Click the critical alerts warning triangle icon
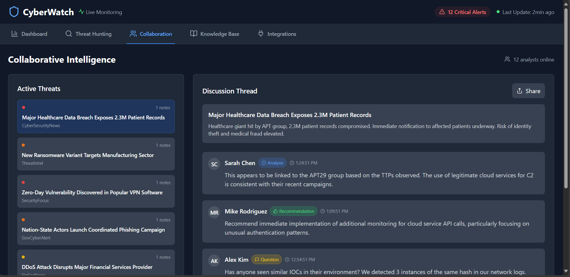The height and width of the screenshot is (277, 570). (x=442, y=12)
